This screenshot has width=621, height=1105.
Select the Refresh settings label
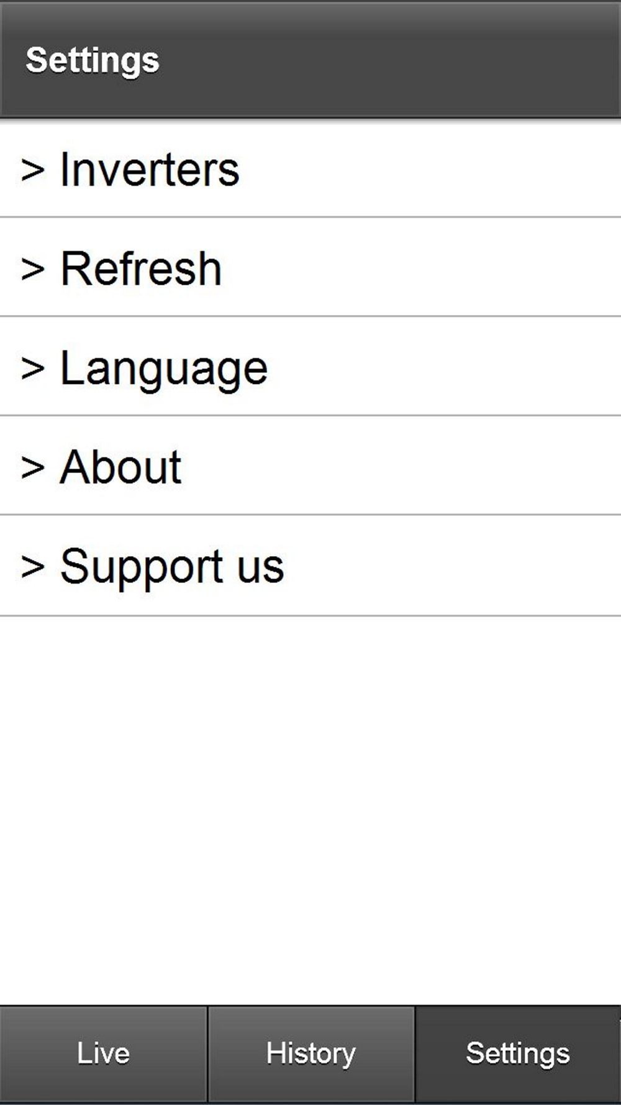(x=141, y=269)
